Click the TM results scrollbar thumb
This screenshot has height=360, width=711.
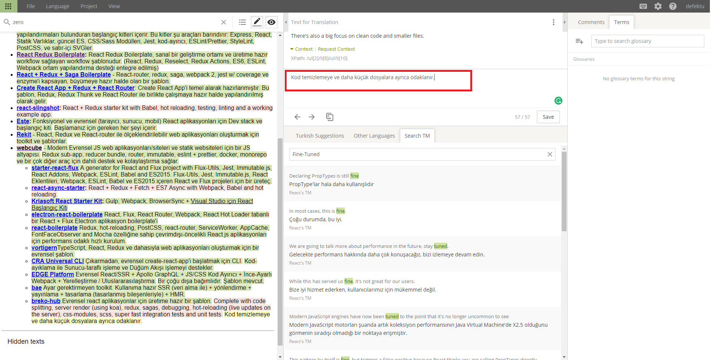564,191
